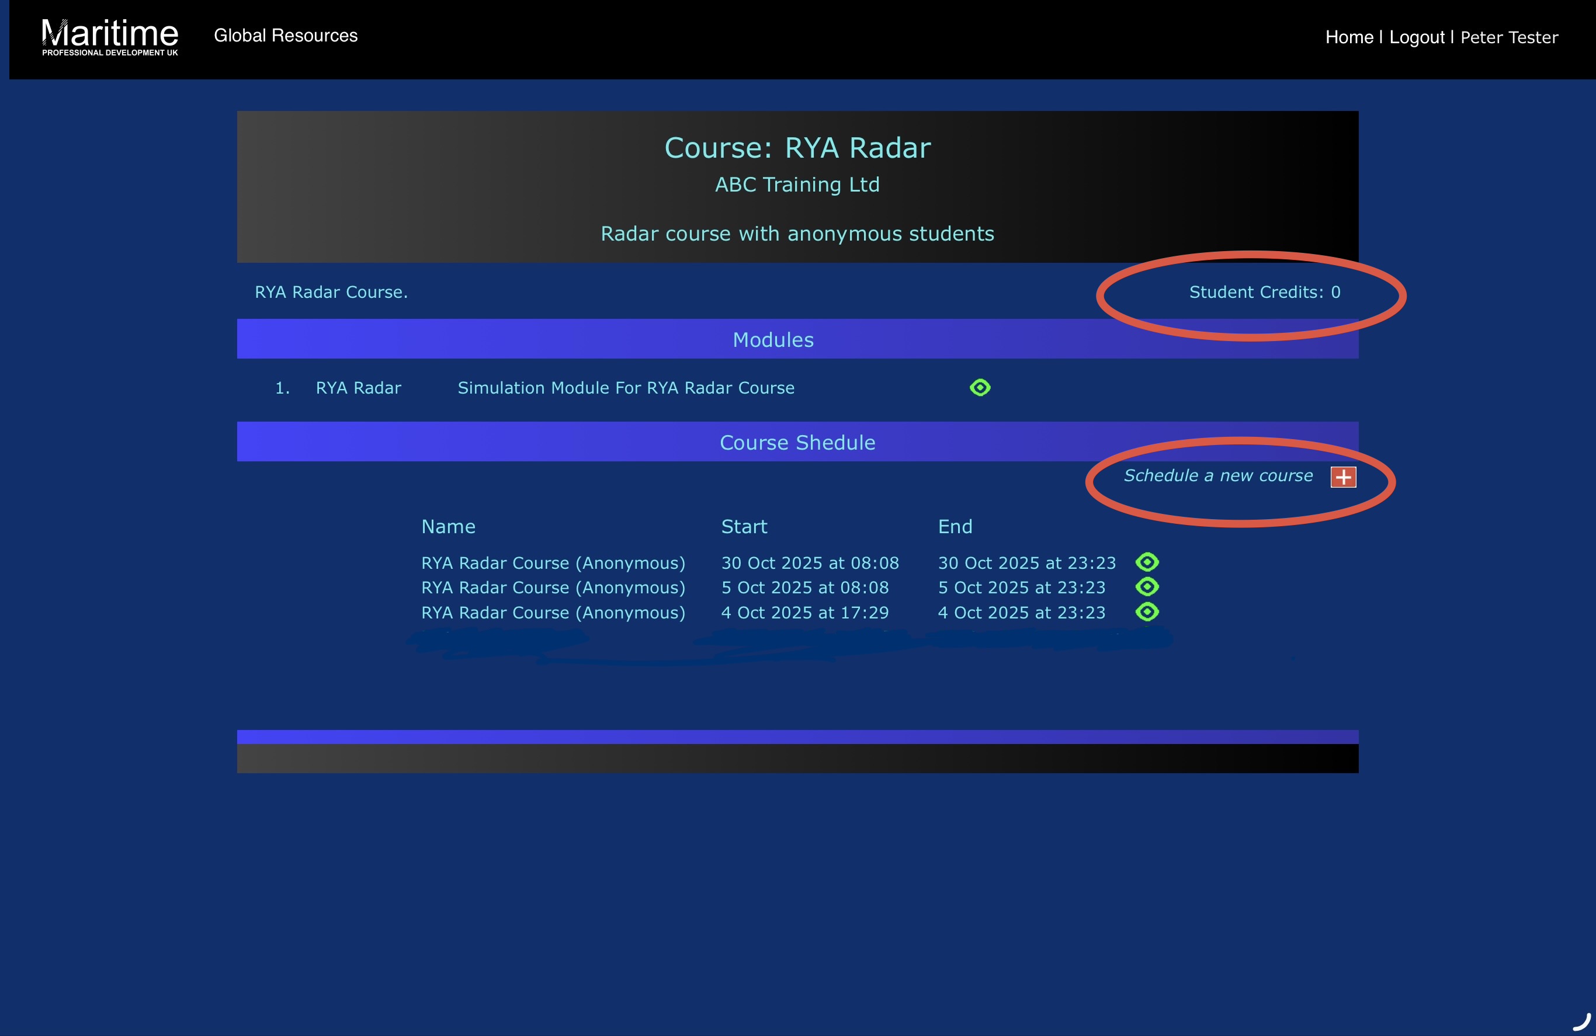Click the Course Shedule section header

[797, 443]
